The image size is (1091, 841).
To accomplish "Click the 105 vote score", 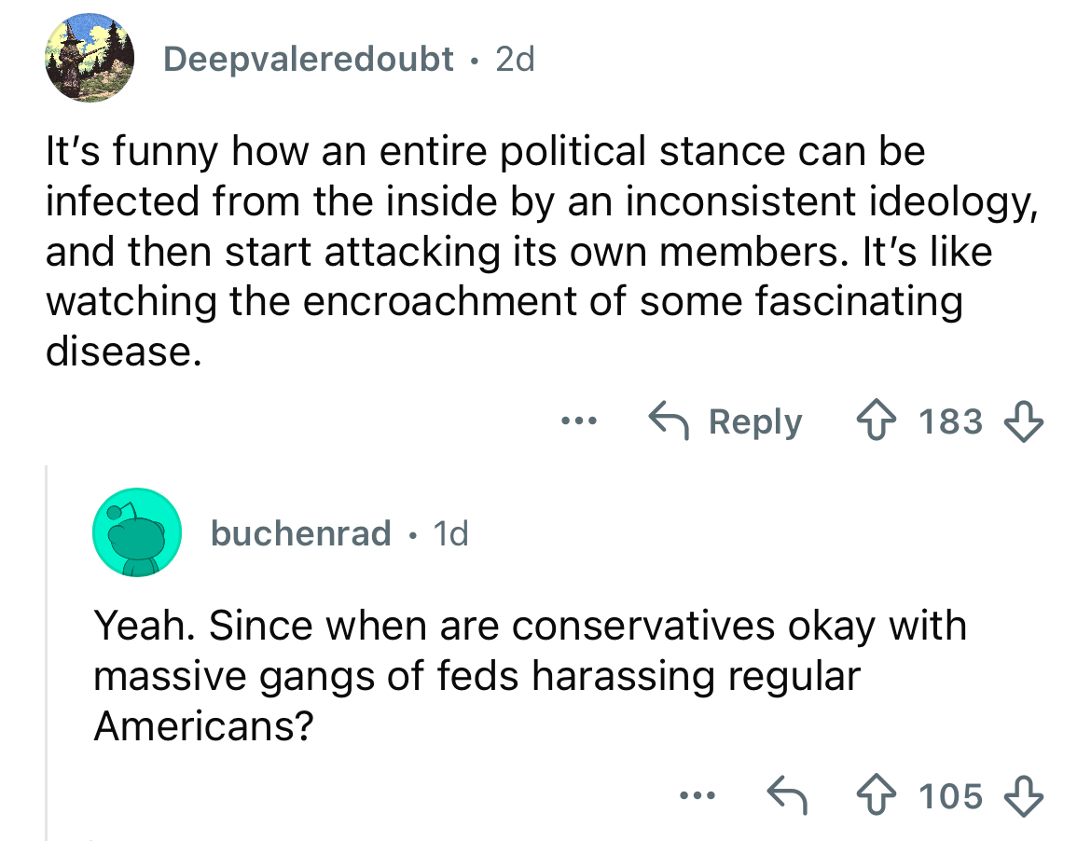I will tap(951, 796).
